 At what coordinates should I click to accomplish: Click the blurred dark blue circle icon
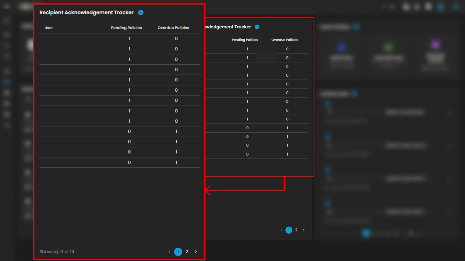point(342,47)
